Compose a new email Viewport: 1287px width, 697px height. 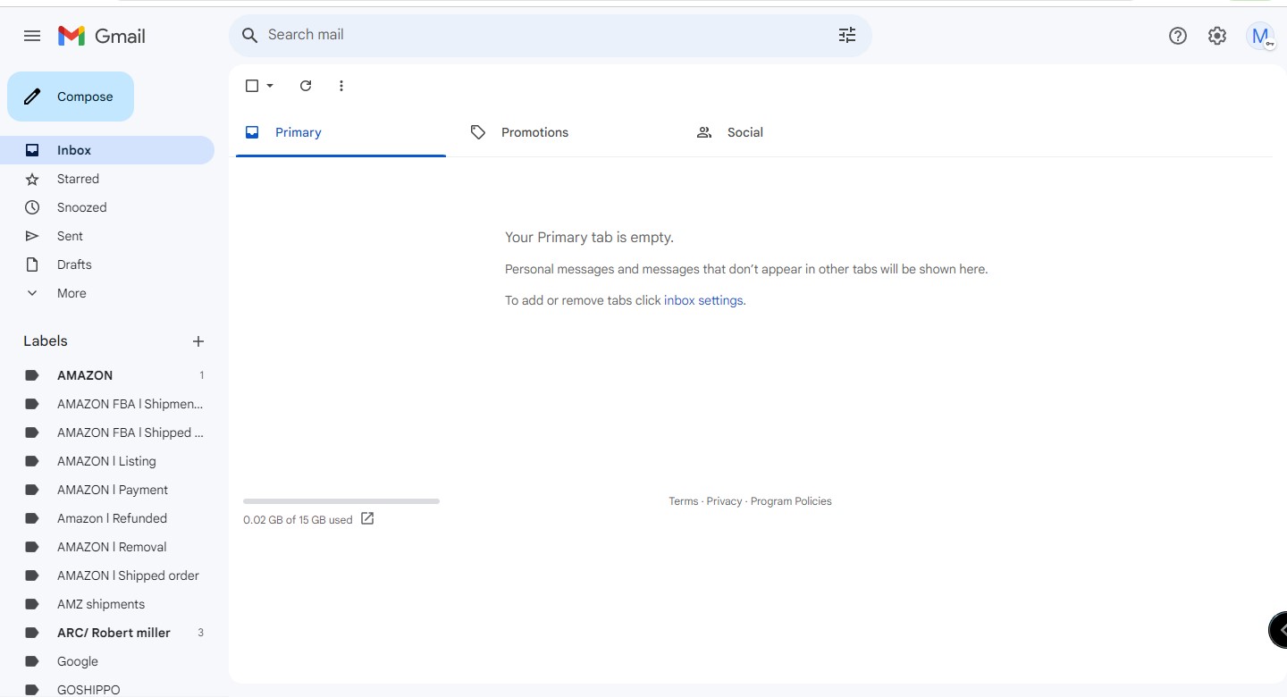click(x=71, y=97)
